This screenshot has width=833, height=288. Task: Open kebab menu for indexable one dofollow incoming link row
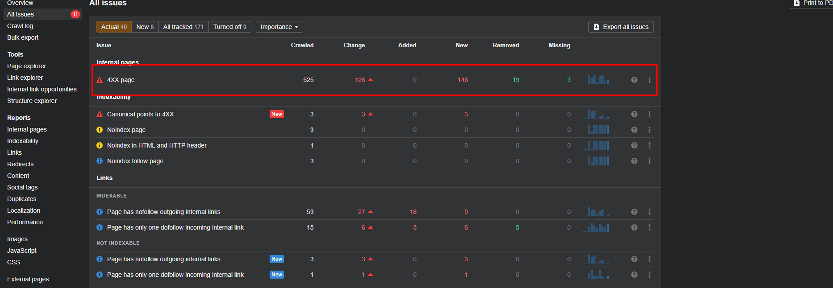[649, 227]
